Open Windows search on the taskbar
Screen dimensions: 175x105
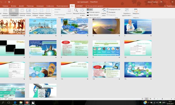click(x=3, y=103)
